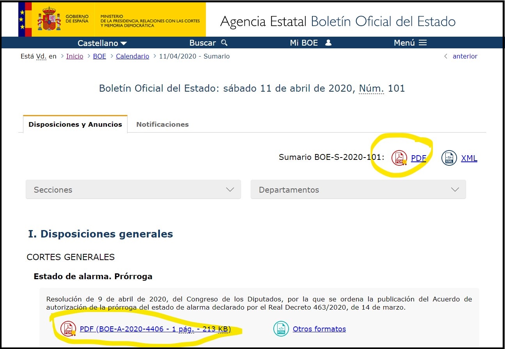The height and width of the screenshot is (349, 505).
Task: Click the CORTES GENERALES department text
Action: click(x=71, y=257)
